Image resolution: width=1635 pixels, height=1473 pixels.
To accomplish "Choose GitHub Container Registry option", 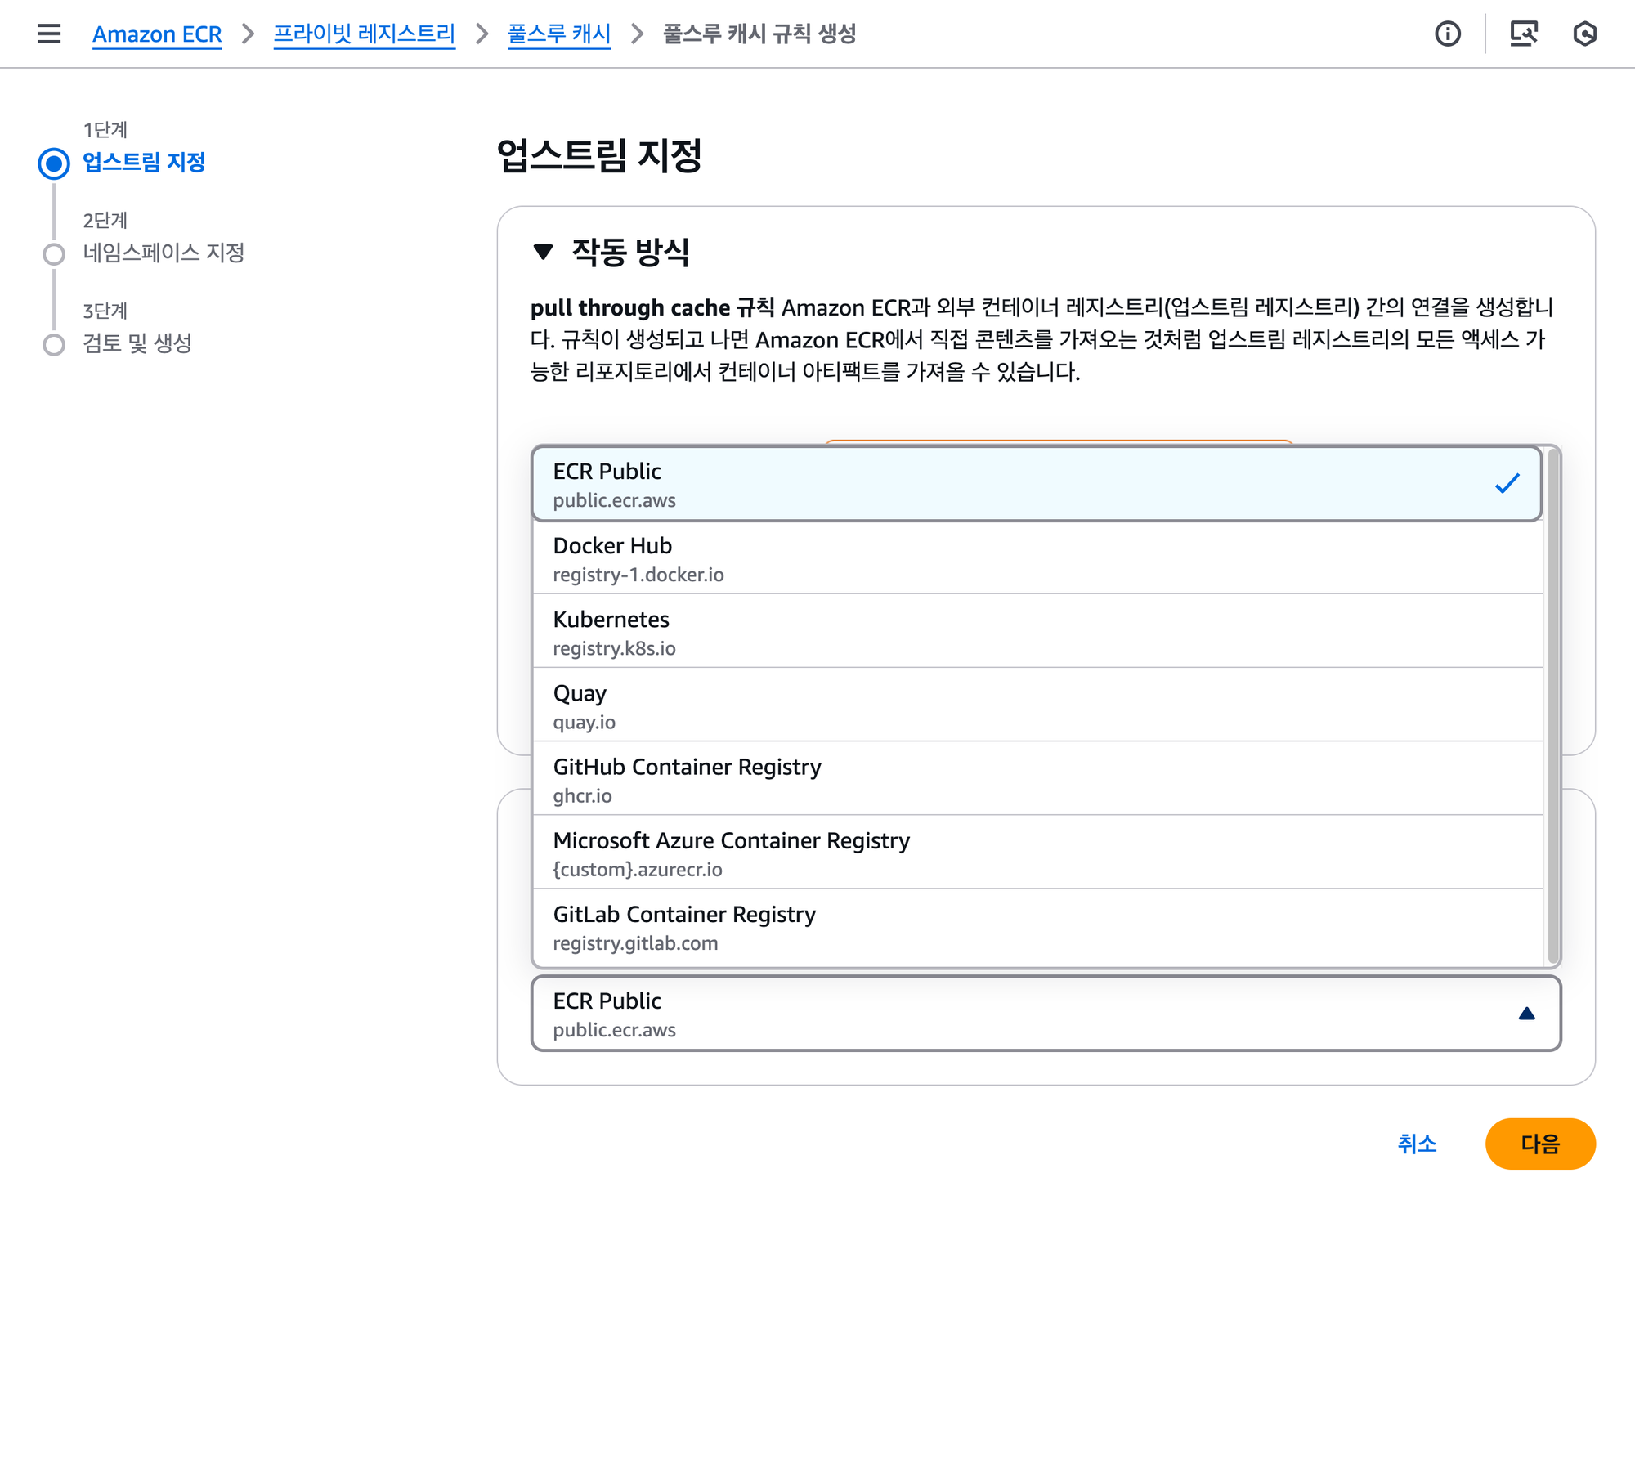I will (1037, 778).
